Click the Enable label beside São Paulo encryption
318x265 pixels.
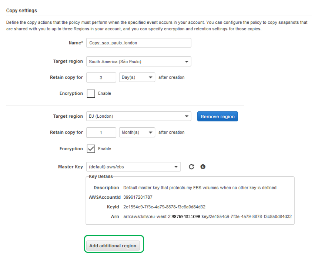pos(105,93)
